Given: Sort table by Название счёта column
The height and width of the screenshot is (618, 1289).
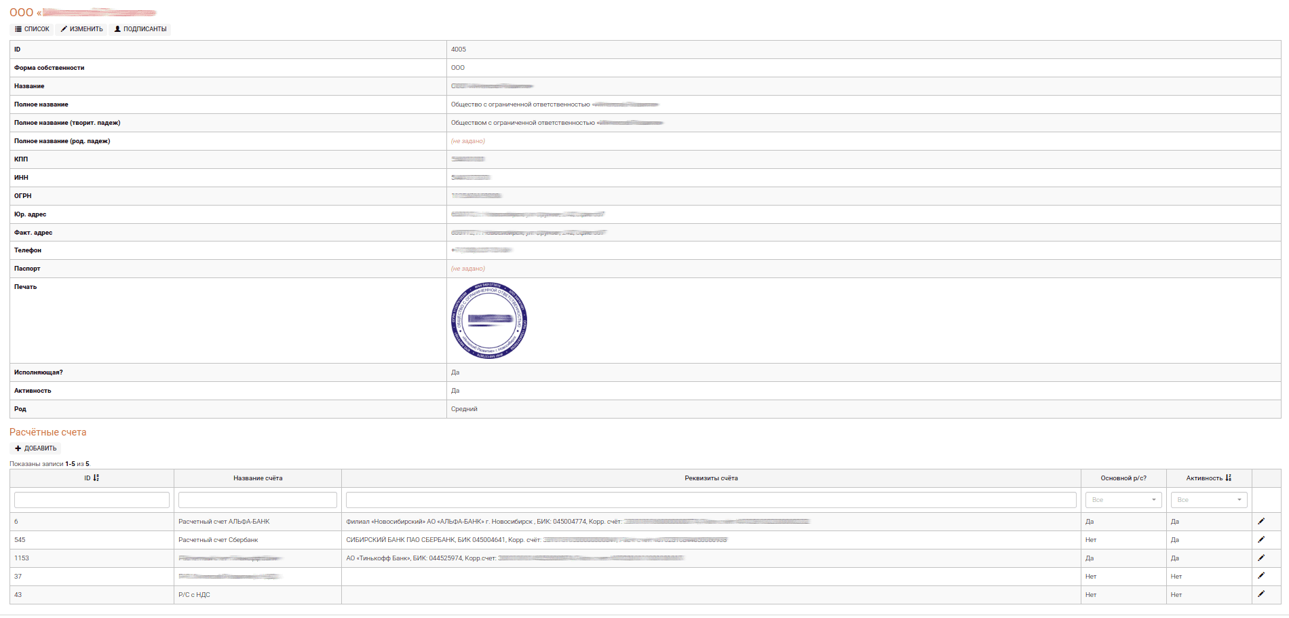Looking at the screenshot, I should [258, 478].
